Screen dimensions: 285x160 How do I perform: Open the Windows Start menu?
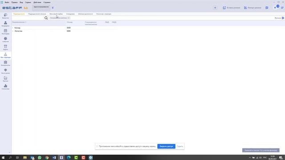click(x=3, y=157)
